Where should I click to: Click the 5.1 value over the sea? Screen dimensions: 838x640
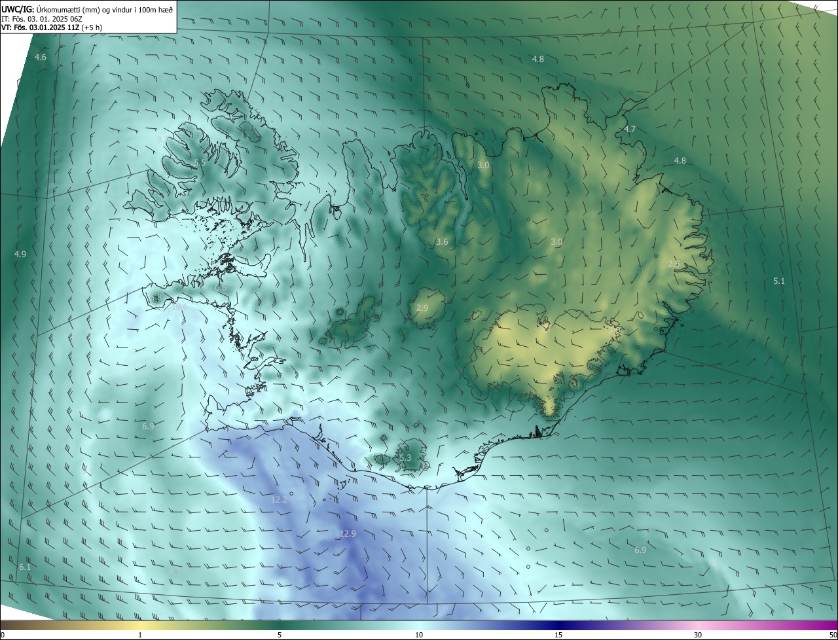tap(779, 281)
